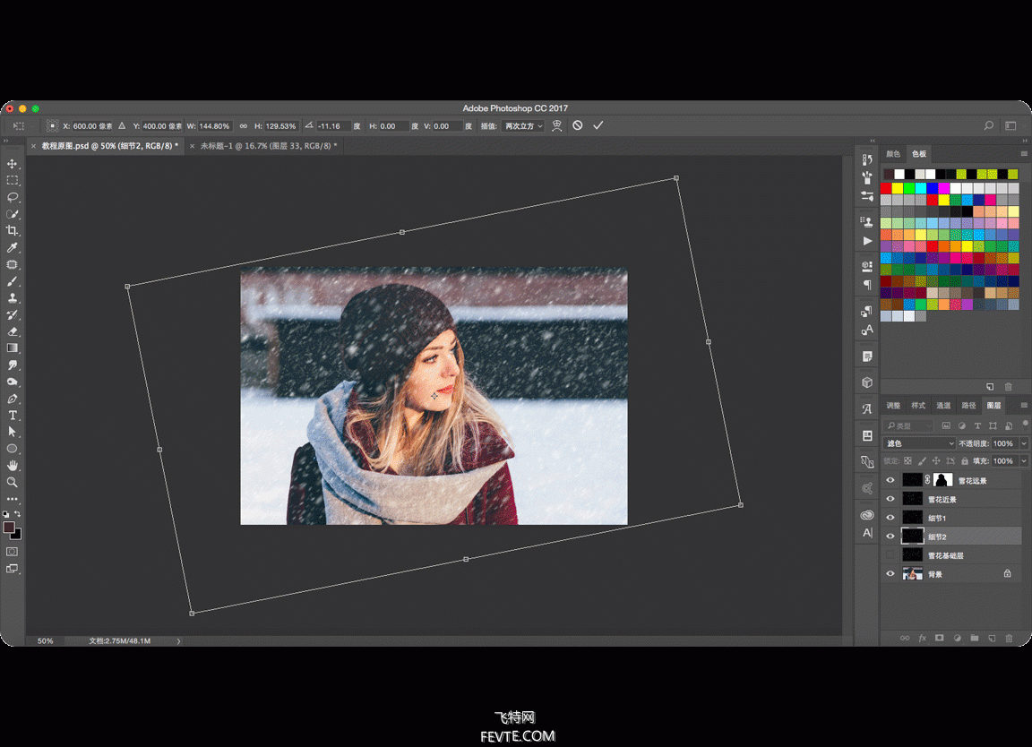Select the Horizontal Type tool
This screenshot has height=747, width=1032.
(x=12, y=416)
